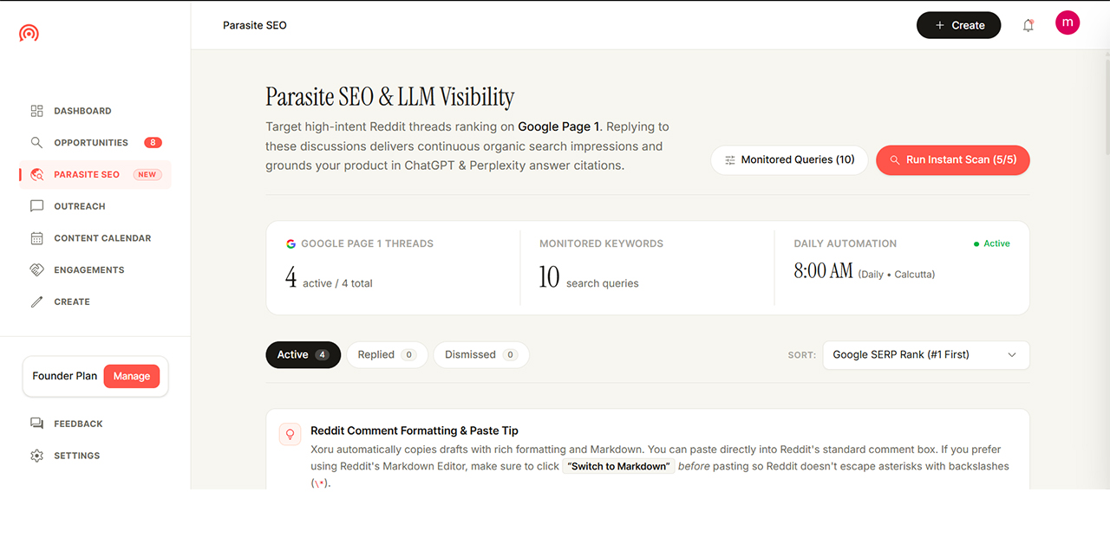
Task: Click the Parasite SEO header title
Action: click(x=255, y=25)
